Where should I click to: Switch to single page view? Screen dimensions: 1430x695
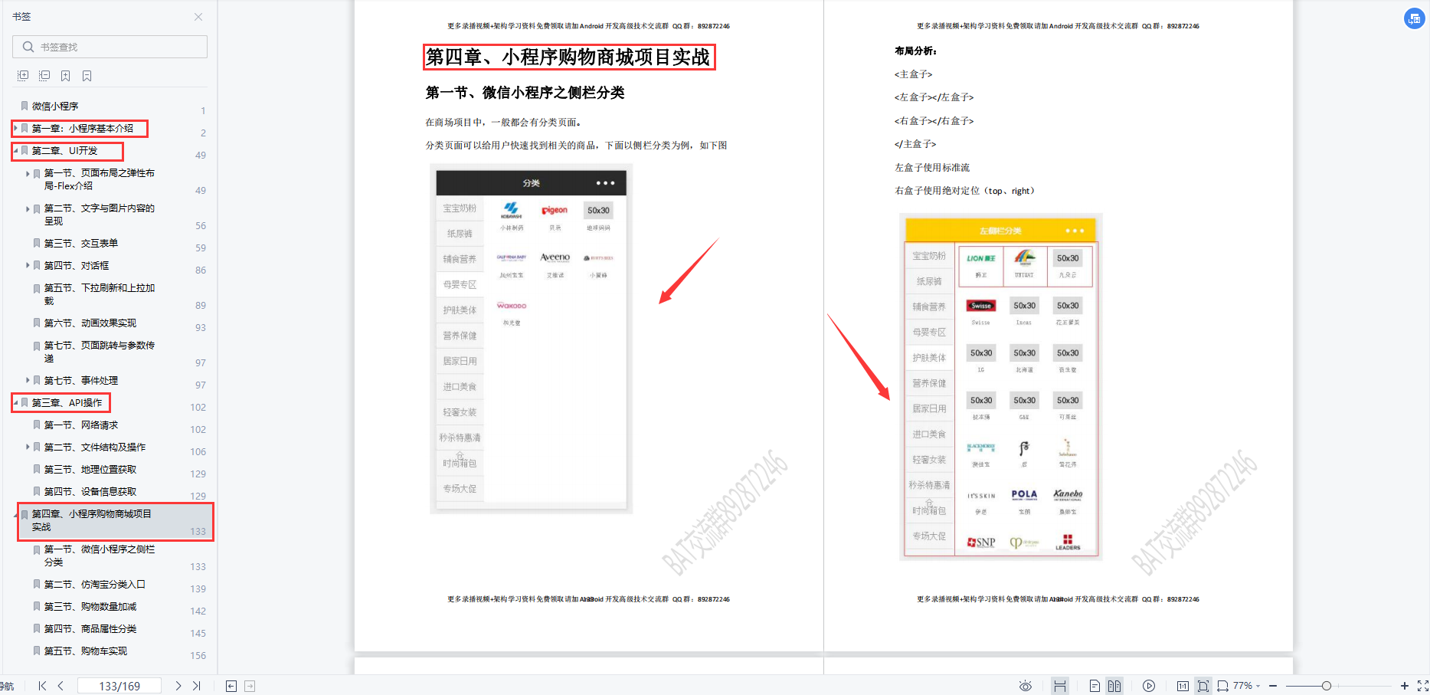pos(1095,686)
